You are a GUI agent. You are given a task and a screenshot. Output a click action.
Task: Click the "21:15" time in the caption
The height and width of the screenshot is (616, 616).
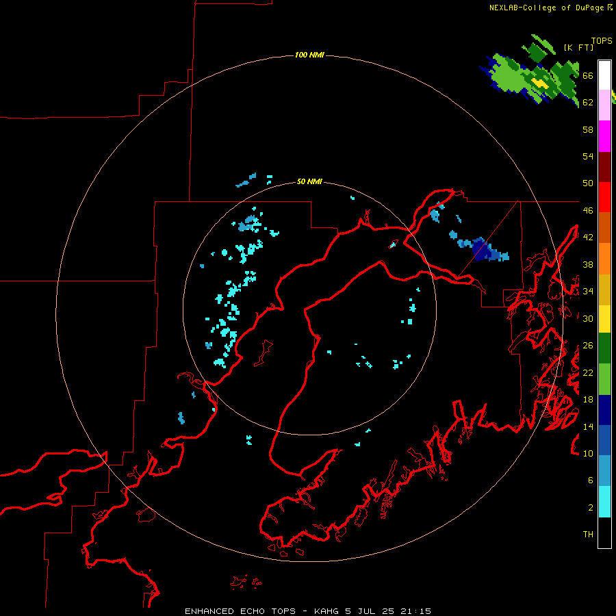click(x=415, y=611)
